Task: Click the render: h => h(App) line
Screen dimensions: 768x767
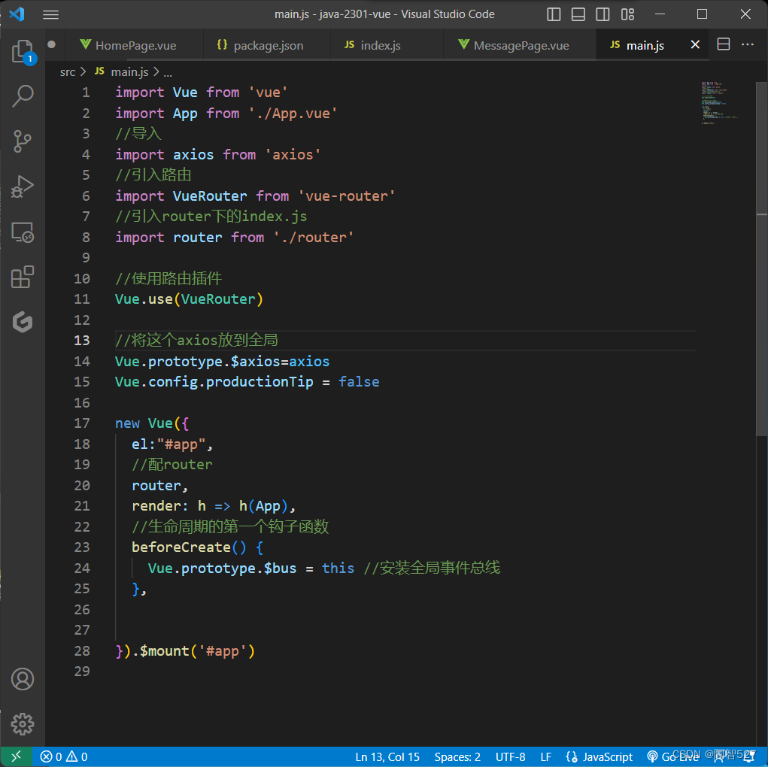Action: pos(214,506)
